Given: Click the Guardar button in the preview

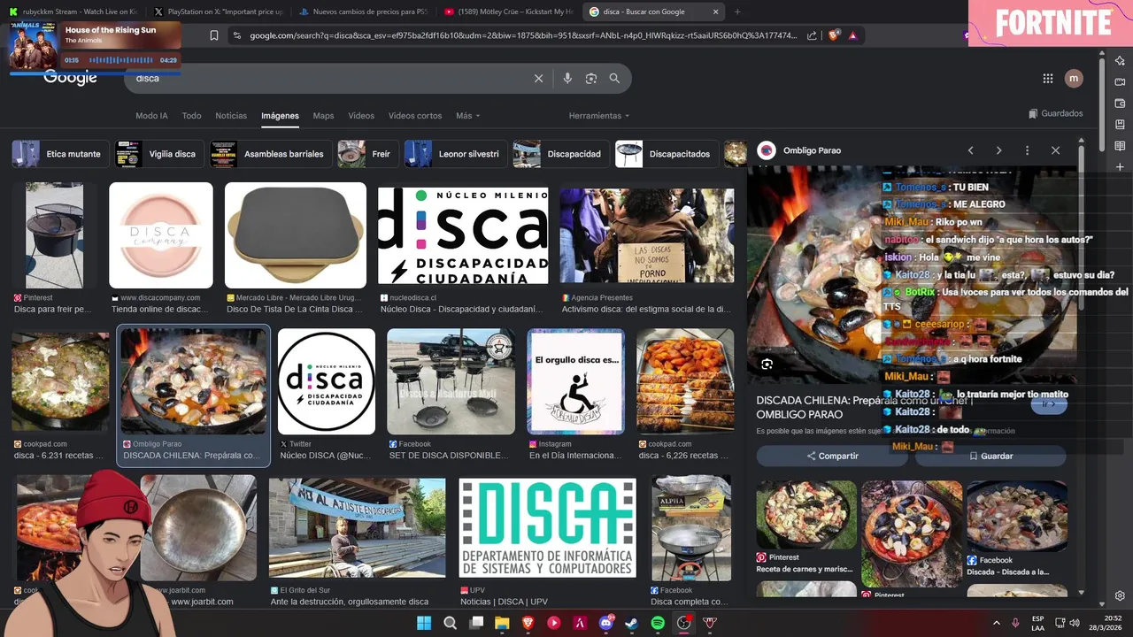Looking at the screenshot, I should 990,456.
